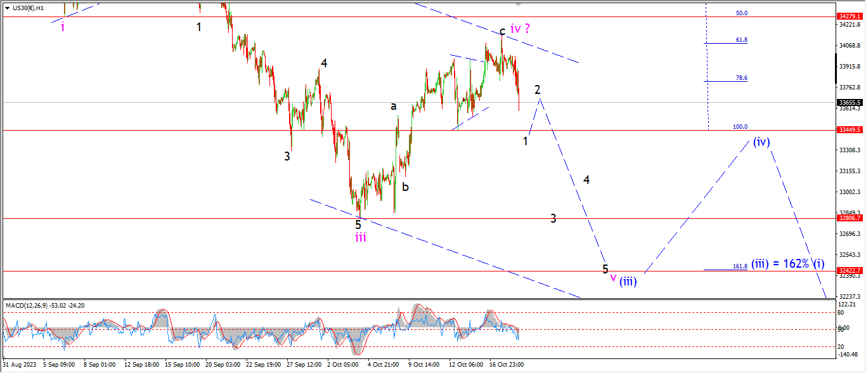Select the black 'a' wave label
The width and height of the screenshot is (866, 373).
[393, 107]
